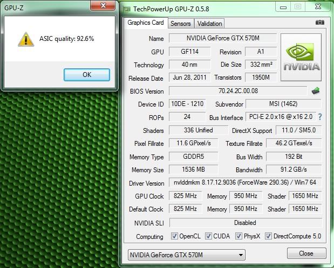Viewport: 334px width, 268px height.
Task: Click the Texture Fillrate field 46.2 GTexel/s
Action: pyautogui.click(x=294, y=143)
